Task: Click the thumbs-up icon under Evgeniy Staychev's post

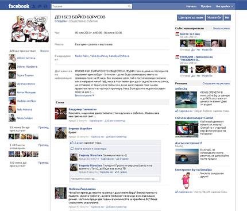Action: (x=72, y=143)
